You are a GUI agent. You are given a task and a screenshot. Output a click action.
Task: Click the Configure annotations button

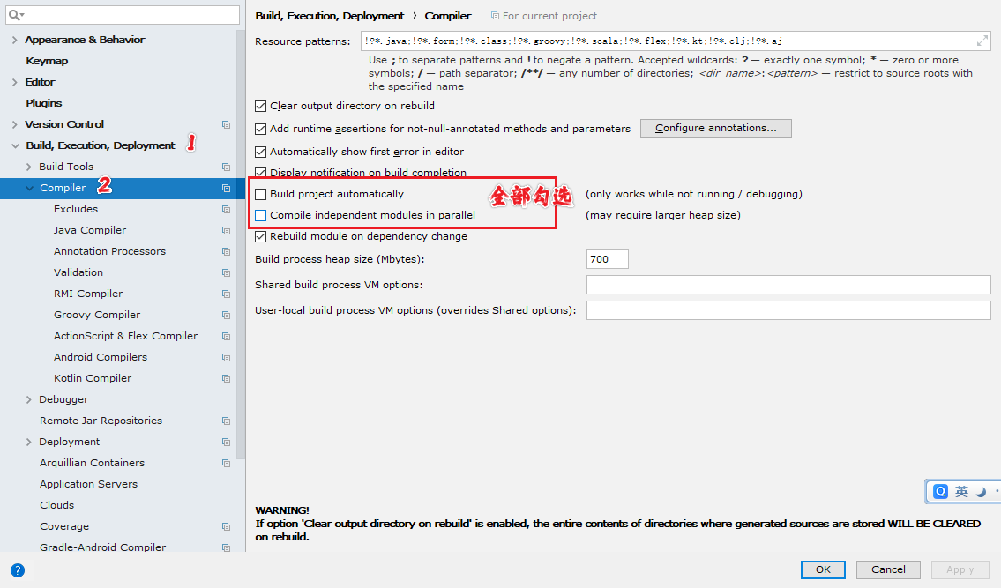point(715,129)
